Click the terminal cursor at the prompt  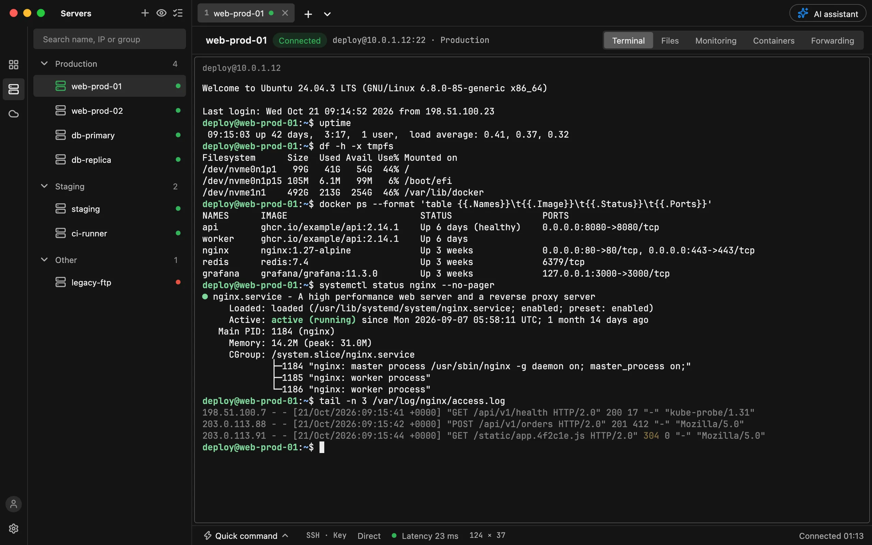click(322, 447)
